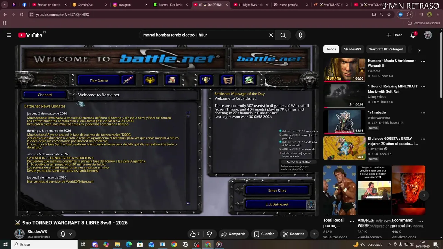The width and height of the screenshot is (443, 249).
Task: Open the zoom magnifier in address bar
Action: pyautogui.click(x=381, y=15)
